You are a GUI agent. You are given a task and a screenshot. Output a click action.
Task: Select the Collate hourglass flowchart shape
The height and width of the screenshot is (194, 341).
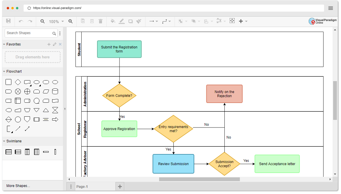coord(55,110)
